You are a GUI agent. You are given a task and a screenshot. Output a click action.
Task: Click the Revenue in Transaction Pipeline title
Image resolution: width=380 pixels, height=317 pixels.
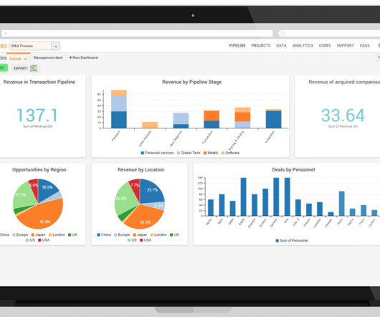(x=39, y=82)
